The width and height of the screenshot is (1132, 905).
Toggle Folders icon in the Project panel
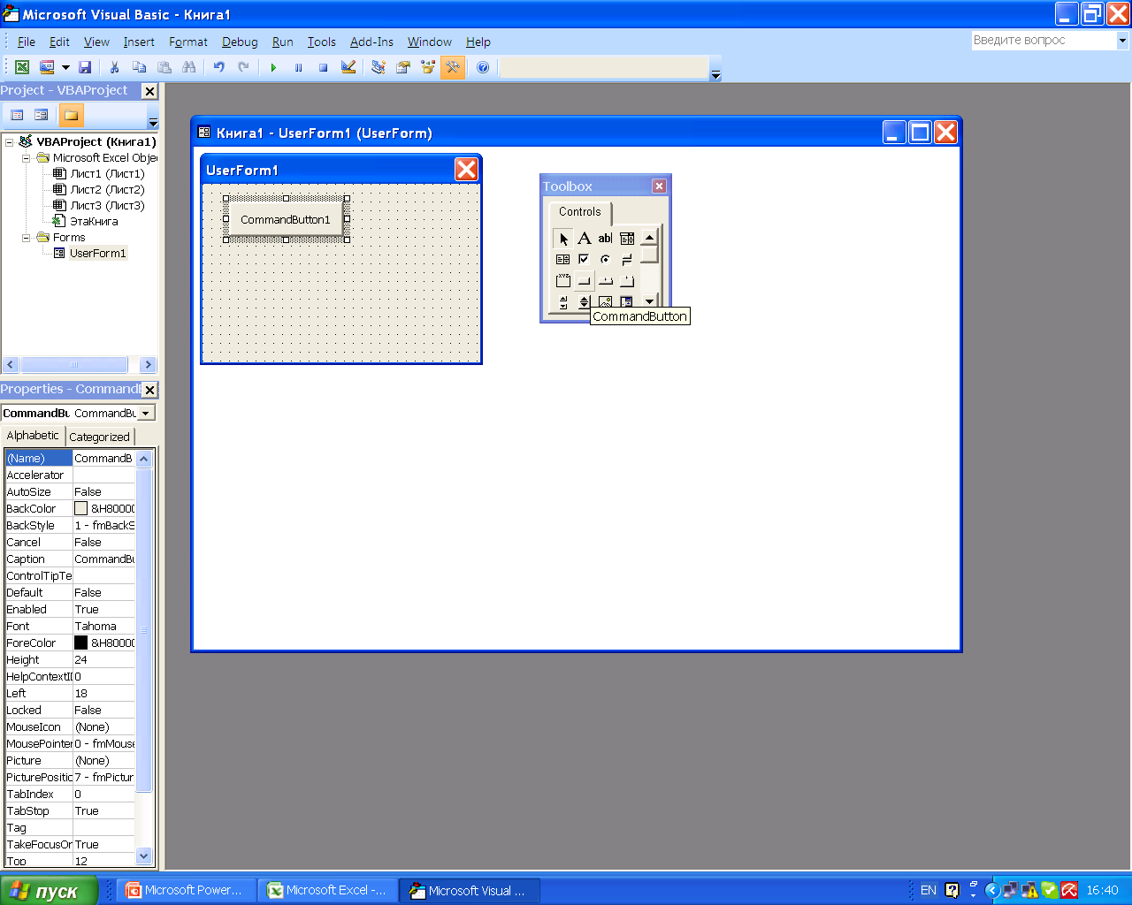[71, 115]
